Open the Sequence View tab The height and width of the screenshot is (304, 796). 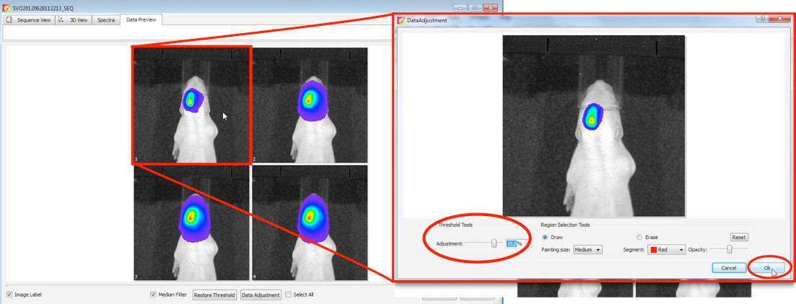28,20
